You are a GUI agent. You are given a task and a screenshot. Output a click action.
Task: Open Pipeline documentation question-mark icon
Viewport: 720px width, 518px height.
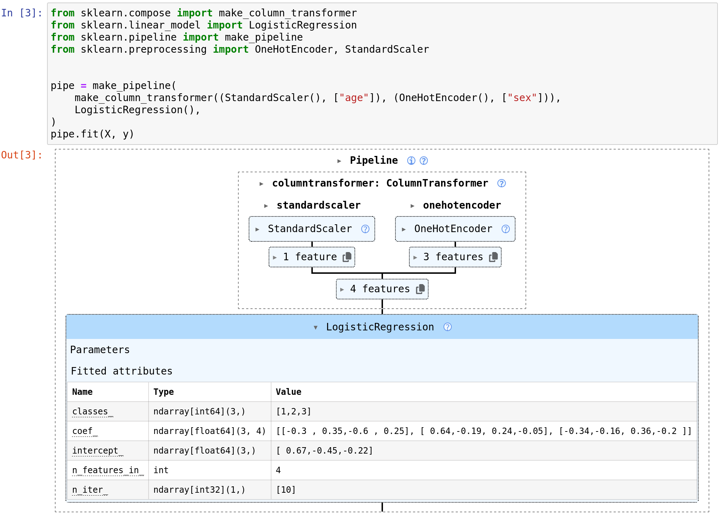[x=424, y=161]
